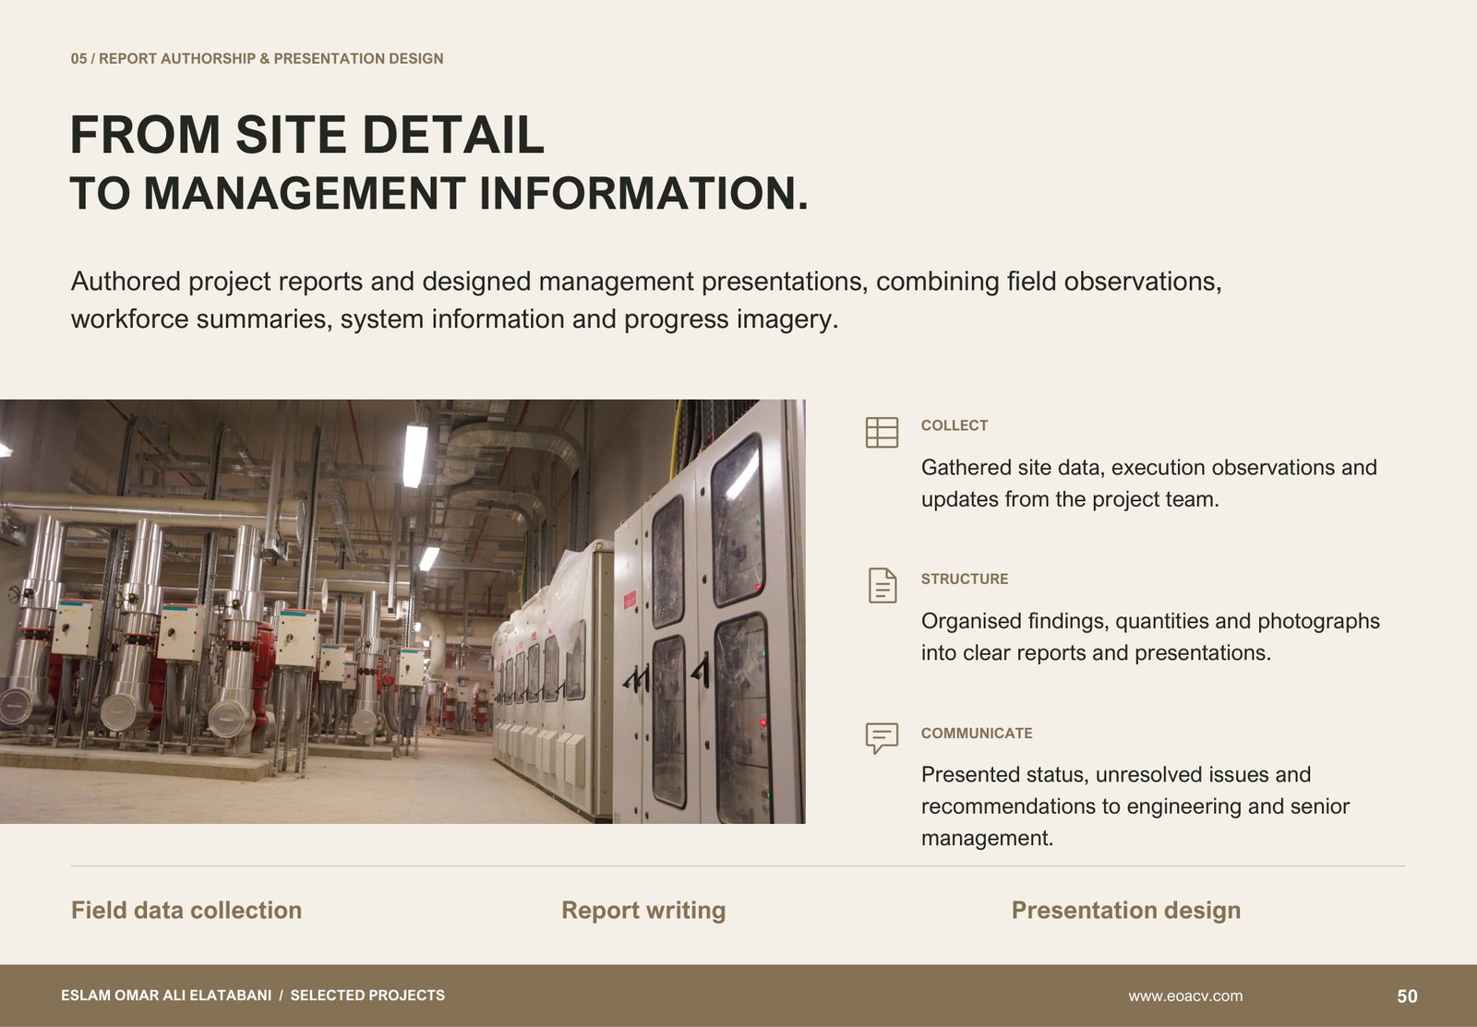Click 'Report writing' text
Image resolution: width=1477 pixels, height=1027 pixels.
click(643, 910)
